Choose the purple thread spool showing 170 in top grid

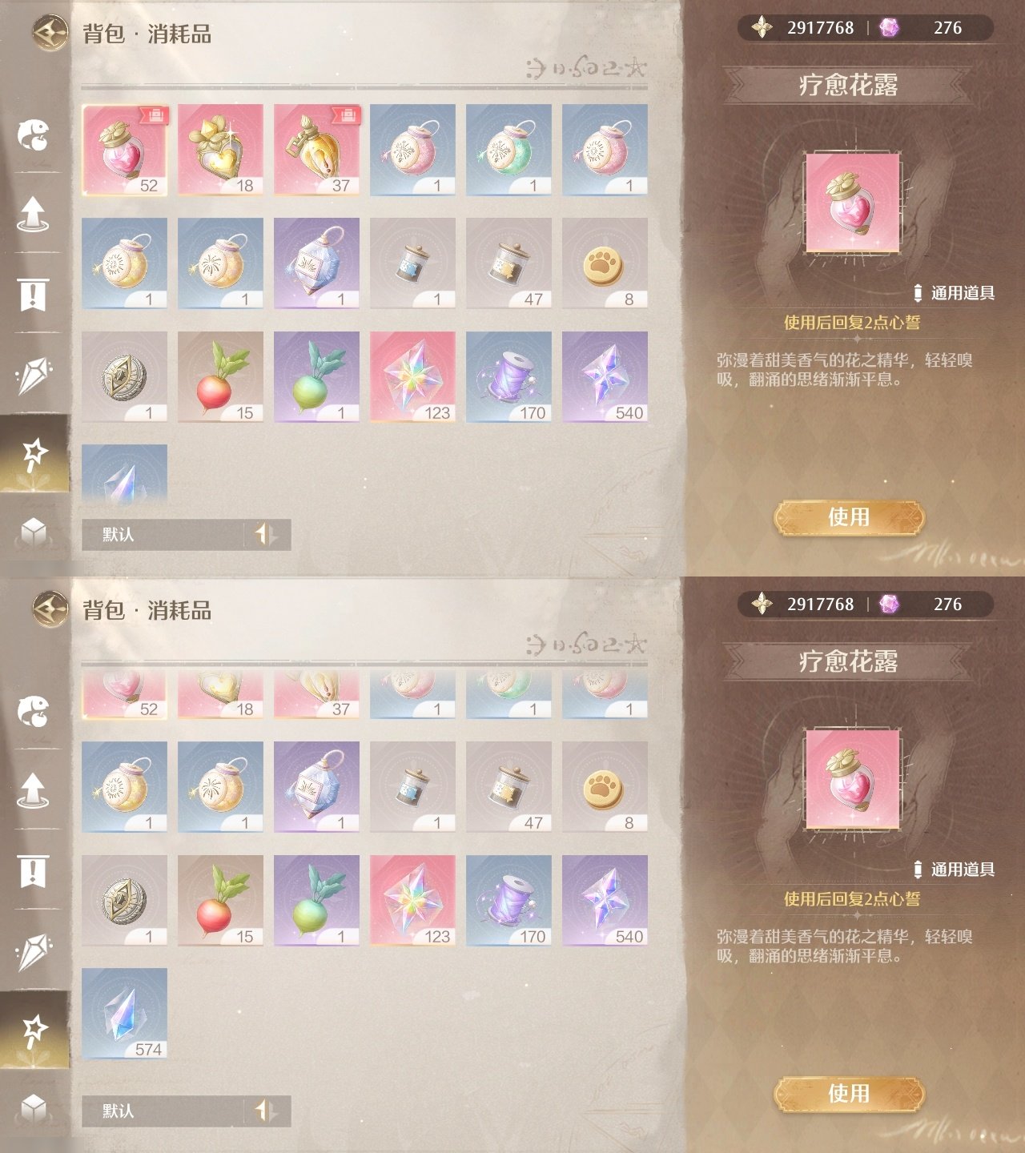508,377
